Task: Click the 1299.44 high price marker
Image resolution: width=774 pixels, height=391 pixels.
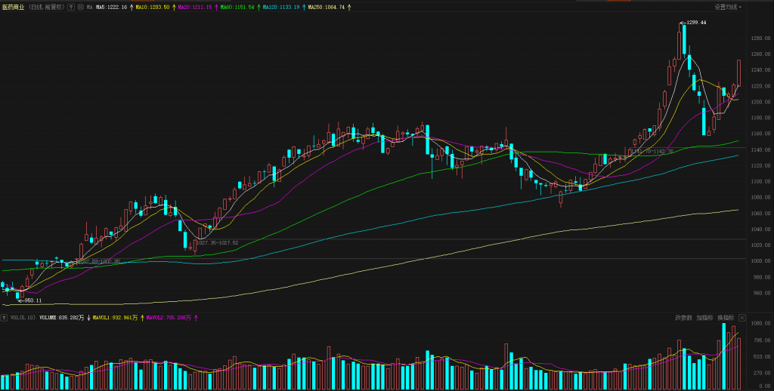Action: (695, 23)
